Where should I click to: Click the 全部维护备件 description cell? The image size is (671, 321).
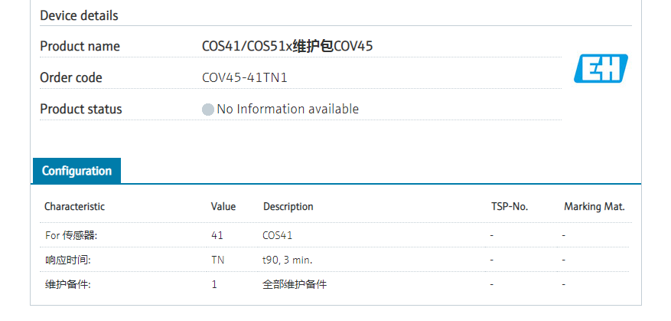(295, 284)
